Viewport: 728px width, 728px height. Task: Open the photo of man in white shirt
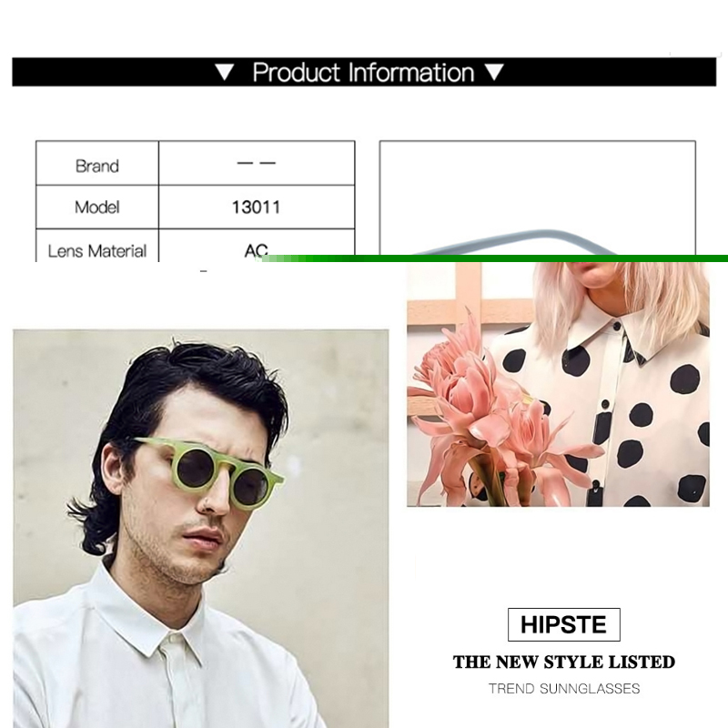(200, 529)
